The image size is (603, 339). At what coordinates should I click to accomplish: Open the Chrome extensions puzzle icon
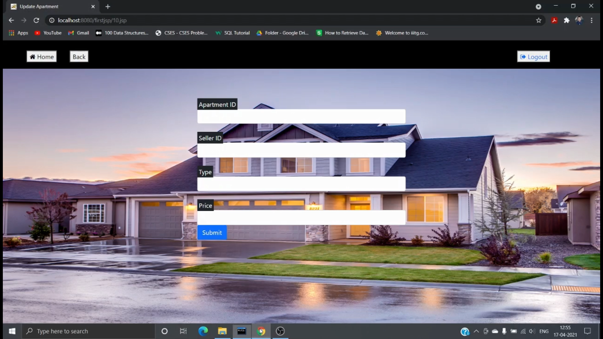pyautogui.click(x=567, y=20)
